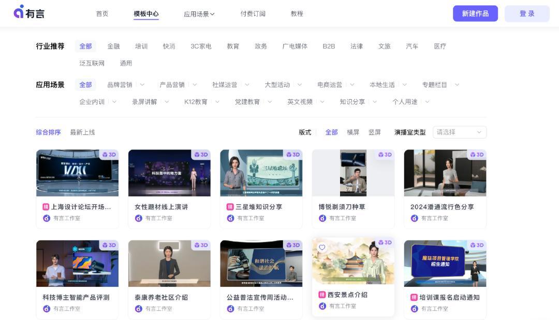Viewport: 559px width, 320px height.
Task: Open the 培训课报名启动通知 template thumbnail
Action: tap(445, 264)
